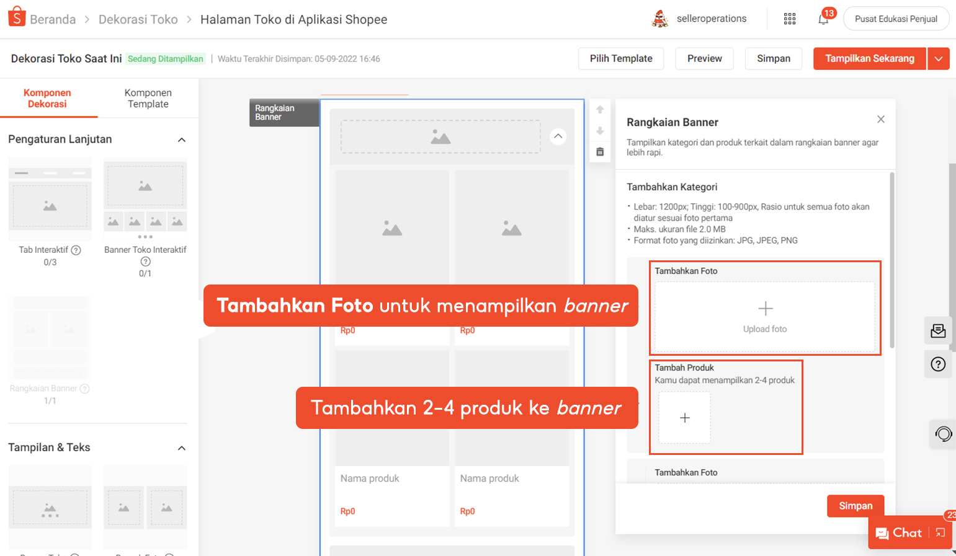
Task: Collapse the Tampilan & Teks section
Action: 182,448
